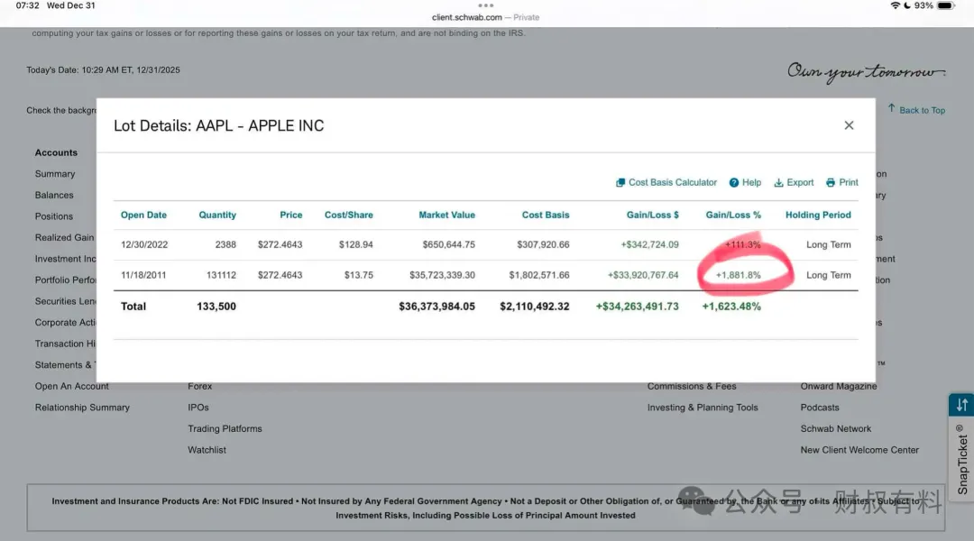Click the +1,881.8% gain percentage
Image resolution: width=974 pixels, height=541 pixels.
(738, 275)
